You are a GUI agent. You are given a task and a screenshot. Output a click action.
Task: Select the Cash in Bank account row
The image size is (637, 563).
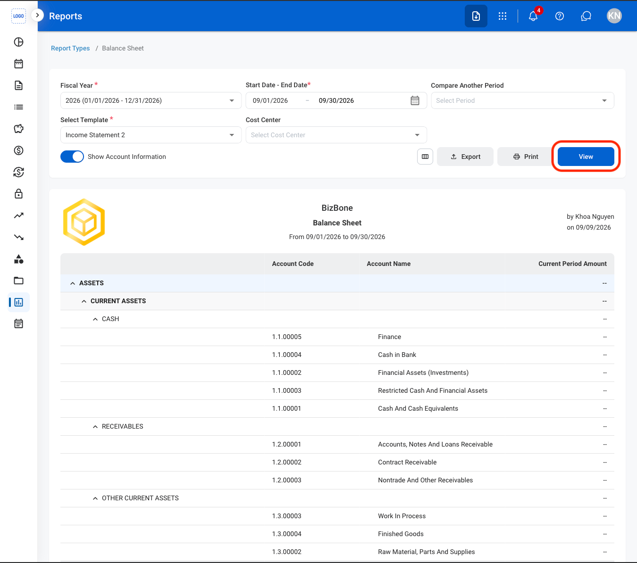[337, 355]
